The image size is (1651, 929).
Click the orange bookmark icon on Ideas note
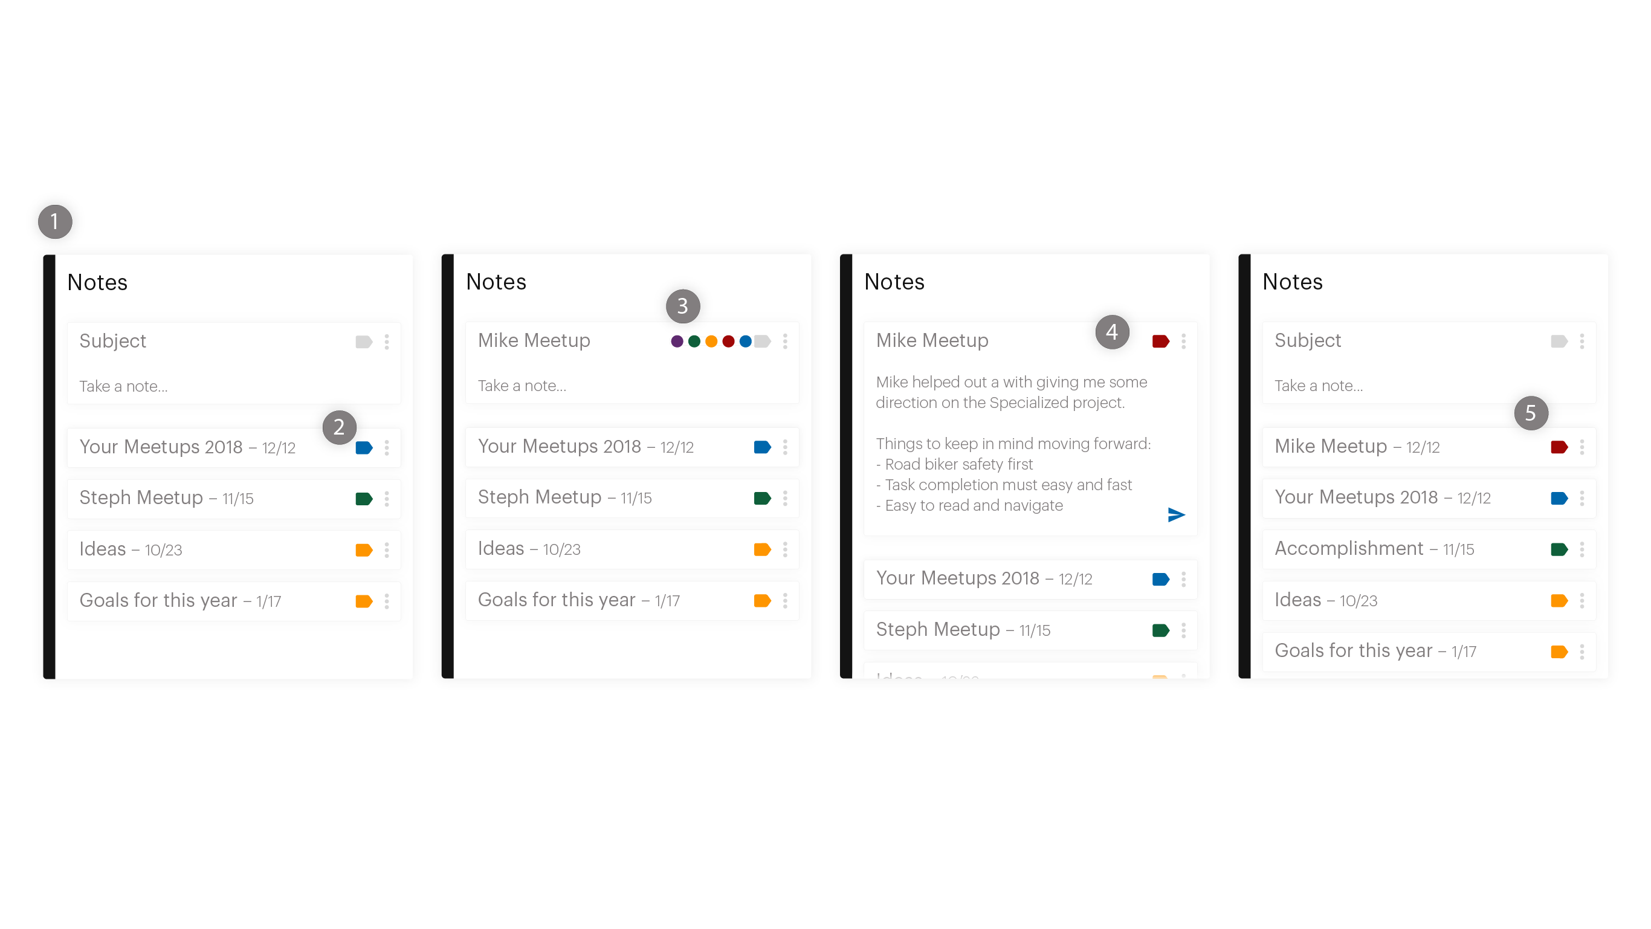tap(365, 549)
